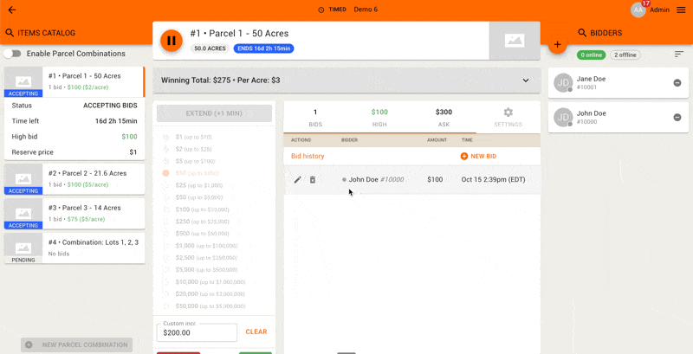Open the hamburger menu
The height and width of the screenshot is (354, 693).
point(681,10)
